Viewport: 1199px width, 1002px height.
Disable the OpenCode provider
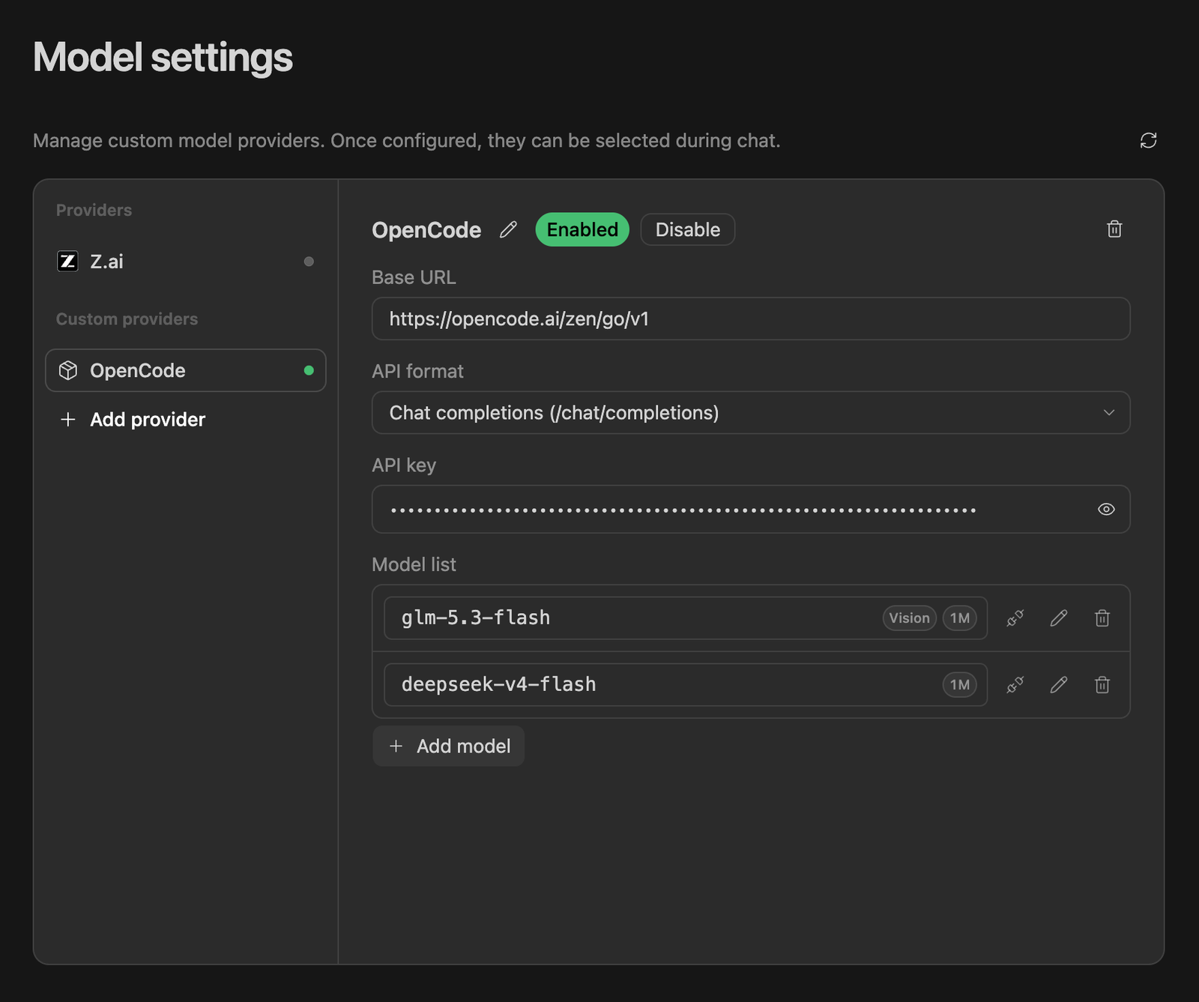(x=688, y=229)
